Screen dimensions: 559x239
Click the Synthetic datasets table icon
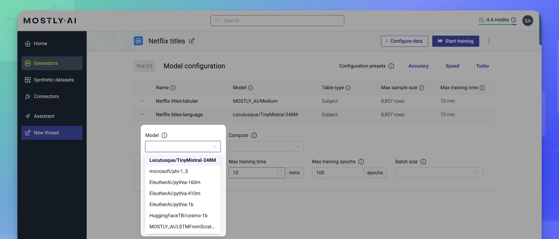point(28,80)
